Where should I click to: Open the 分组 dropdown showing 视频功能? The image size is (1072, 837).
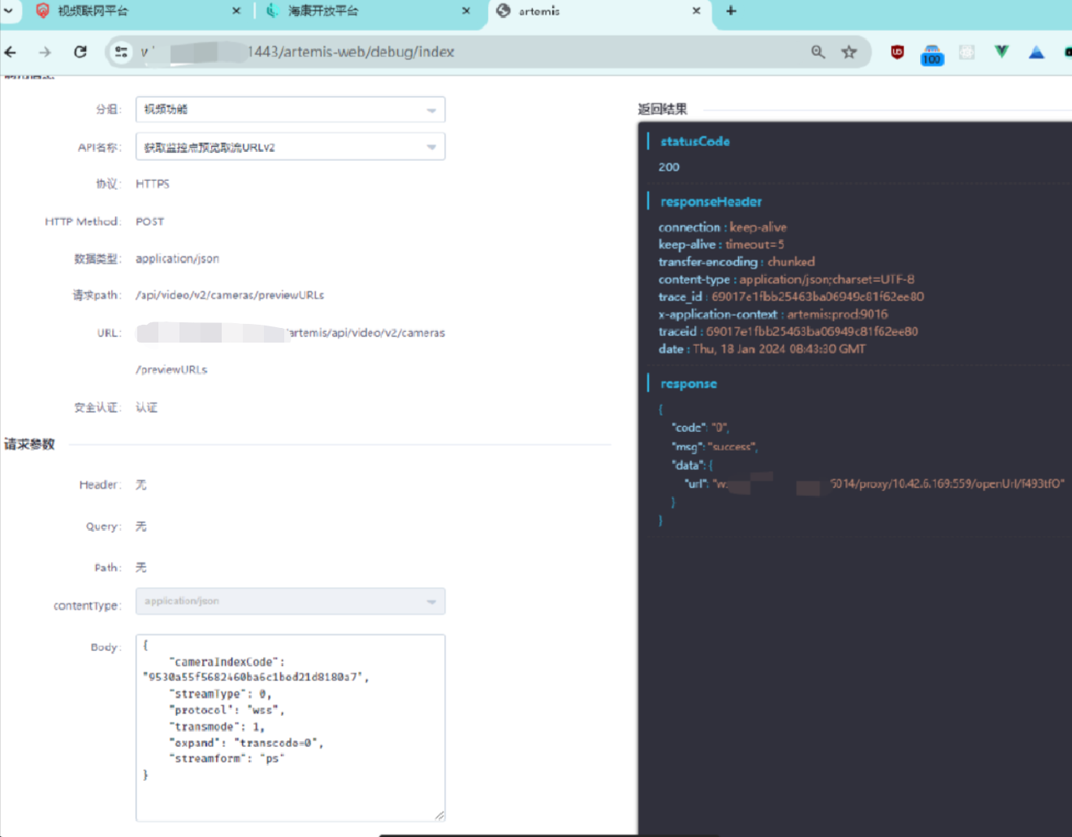[290, 109]
